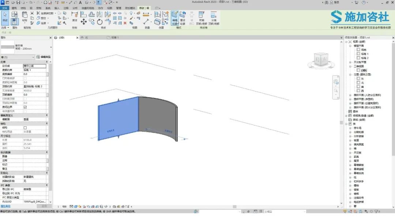This screenshot has height=222, width=395.
Task: Click the 属性帮助 properties help link
Action: (5, 206)
